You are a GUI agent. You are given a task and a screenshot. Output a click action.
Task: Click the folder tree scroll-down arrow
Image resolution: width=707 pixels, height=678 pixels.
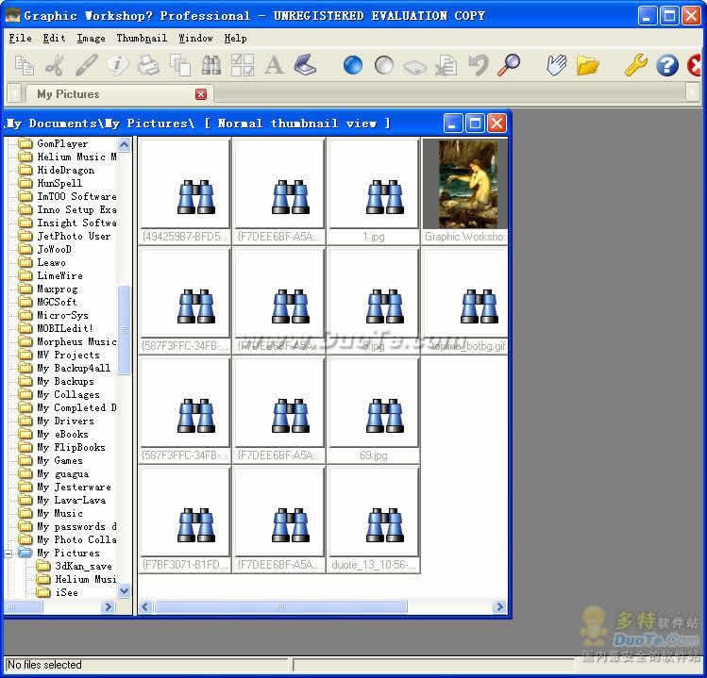click(x=124, y=590)
